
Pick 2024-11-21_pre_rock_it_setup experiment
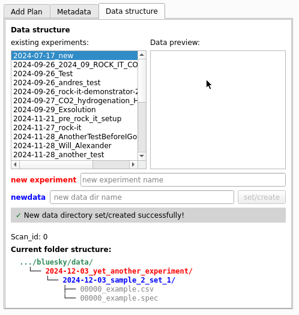click(74, 119)
